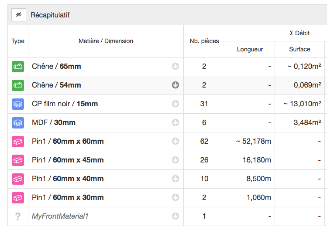The image size is (327, 240).
Task: Click pink dimensional icon for Pin1 60mm x 40mm
Action: pos(18,179)
